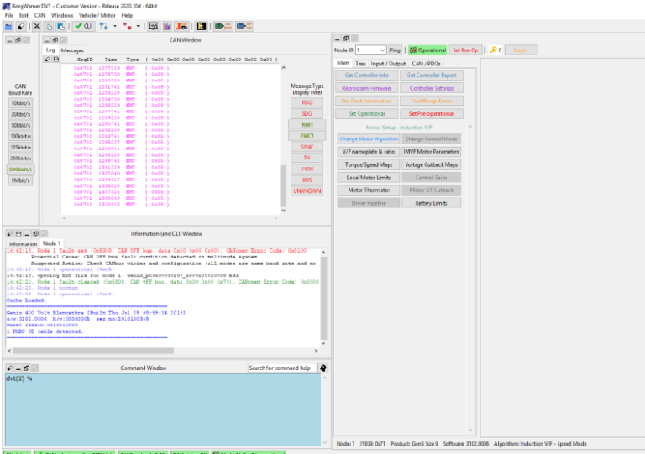645x454 pixels.
Task: Click the Search for command help field
Action: [281, 368]
